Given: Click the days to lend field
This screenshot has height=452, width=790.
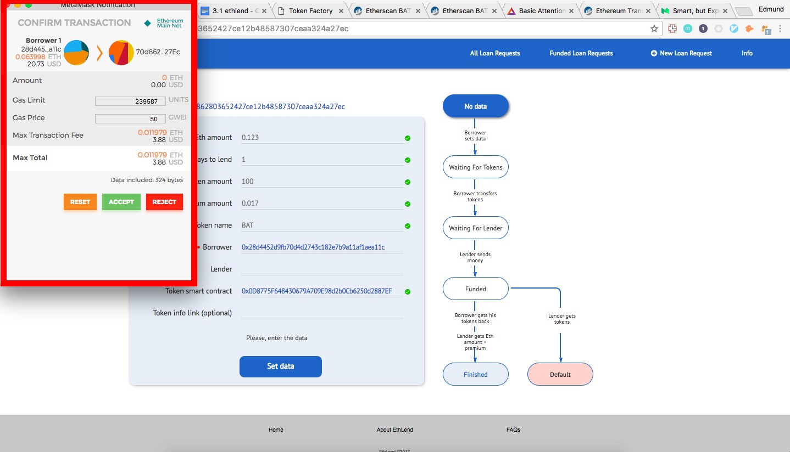Looking at the screenshot, I should pyautogui.click(x=322, y=159).
